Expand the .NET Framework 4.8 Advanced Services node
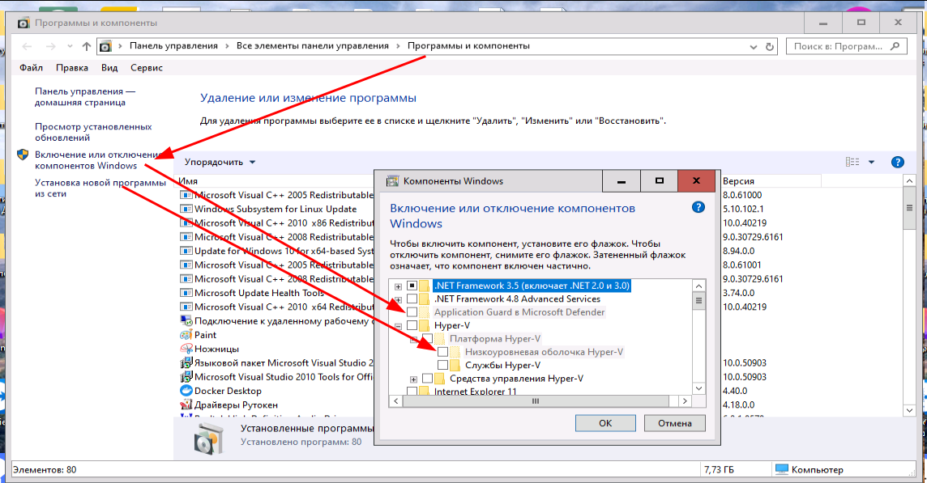Screen dimensions: 927x483 point(398,299)
